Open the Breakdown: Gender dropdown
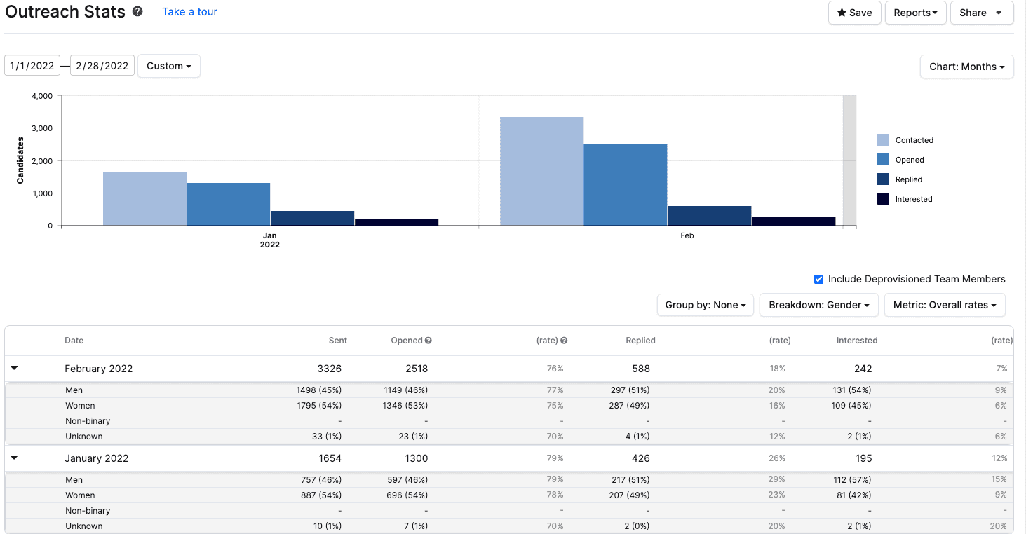Screen dimensions: 1026x534 coord(818,305)
